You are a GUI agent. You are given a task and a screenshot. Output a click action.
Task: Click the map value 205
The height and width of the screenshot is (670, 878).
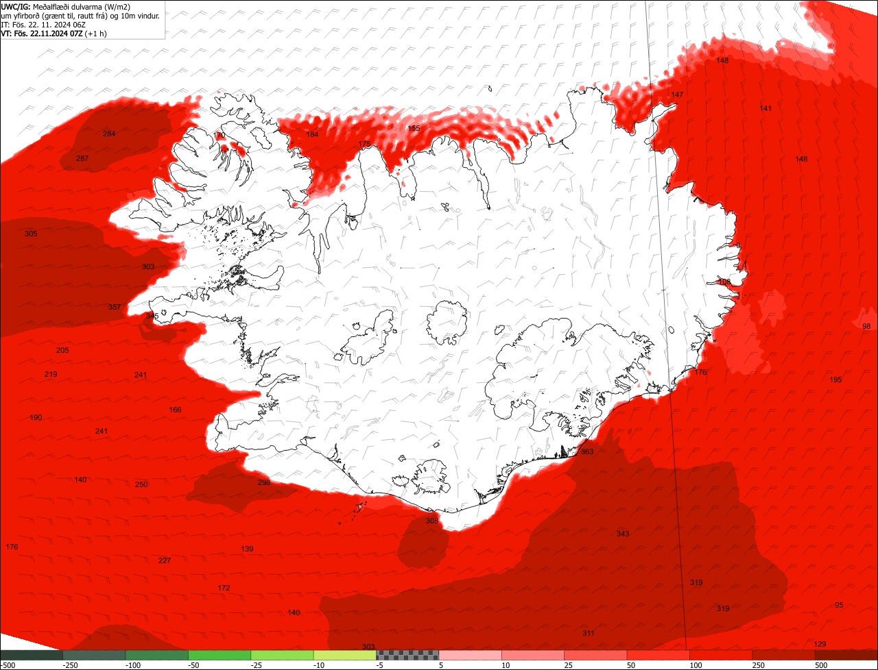coord(62,350)
